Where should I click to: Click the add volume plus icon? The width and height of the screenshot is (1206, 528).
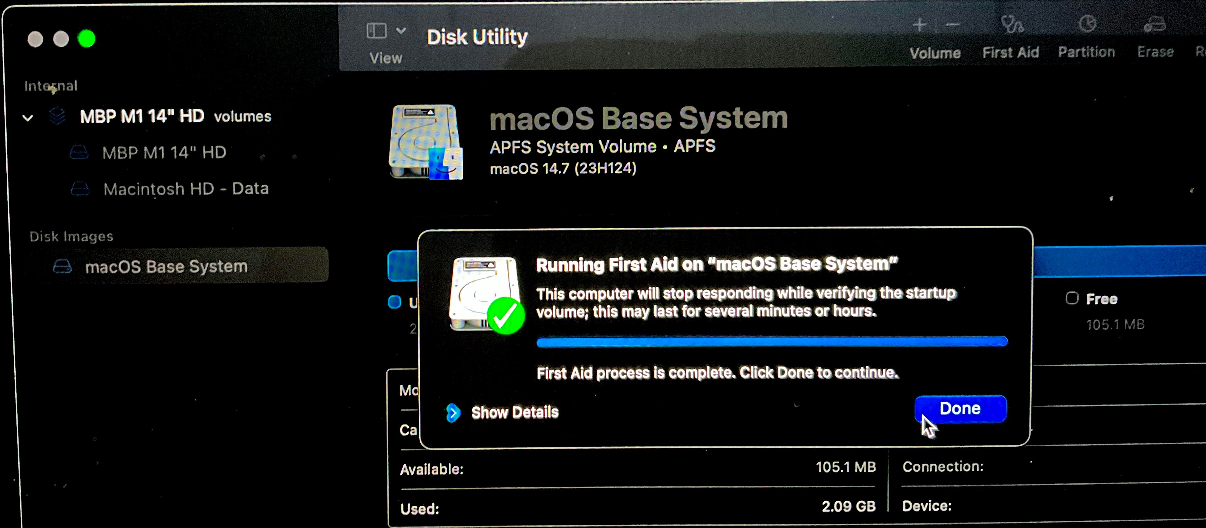[x=919, y=25]
